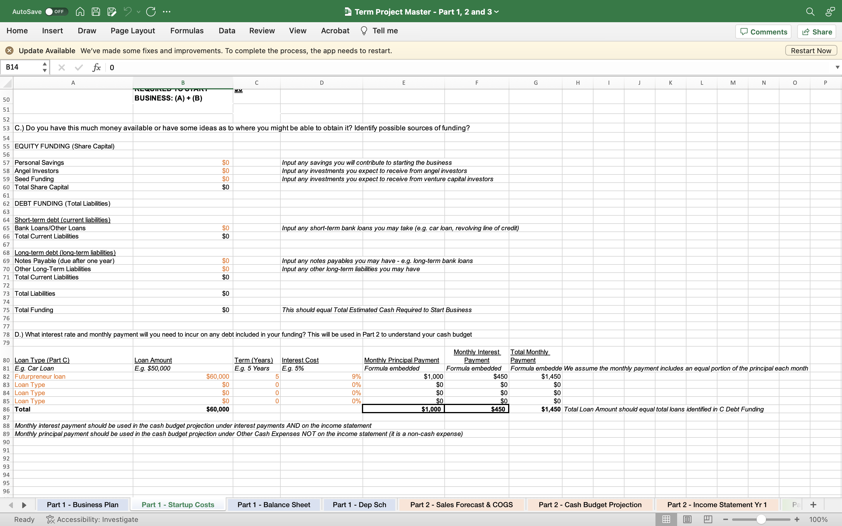Add a new sheet with the plus icon
Screen dimensions: 842x526
coord(813,504)
